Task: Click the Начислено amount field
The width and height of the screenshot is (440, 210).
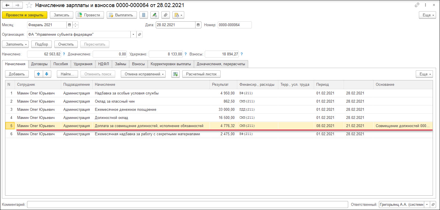Action: click(x=44, y=54)
